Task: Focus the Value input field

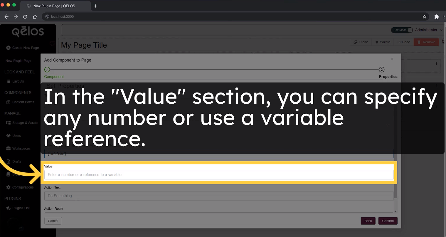Action: pos(219,175)
